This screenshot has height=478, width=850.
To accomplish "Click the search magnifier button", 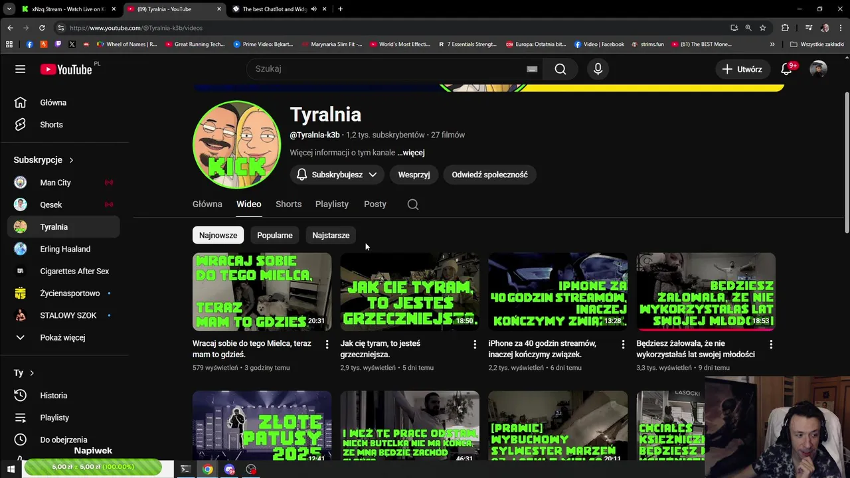I will [x=560, y=69].
